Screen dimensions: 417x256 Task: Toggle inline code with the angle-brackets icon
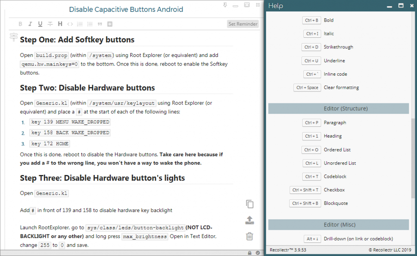coord(70,24)
